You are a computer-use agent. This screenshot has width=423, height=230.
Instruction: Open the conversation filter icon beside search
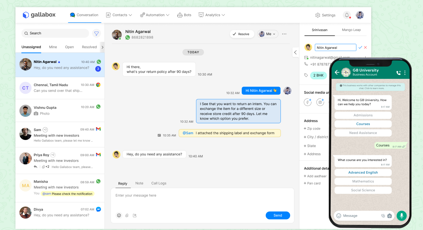(96, 33)
